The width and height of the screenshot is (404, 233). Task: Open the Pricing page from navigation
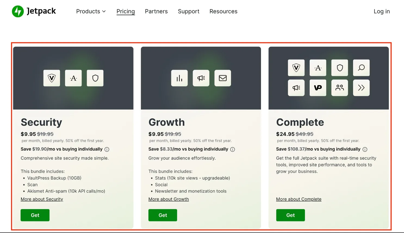[x=126, y=11]
